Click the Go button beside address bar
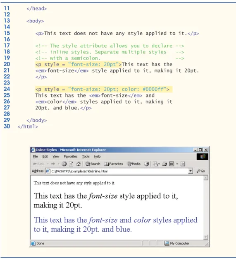The width and height of the screenshot is (236, 259). pyautogui.click(x=201, y=171)
